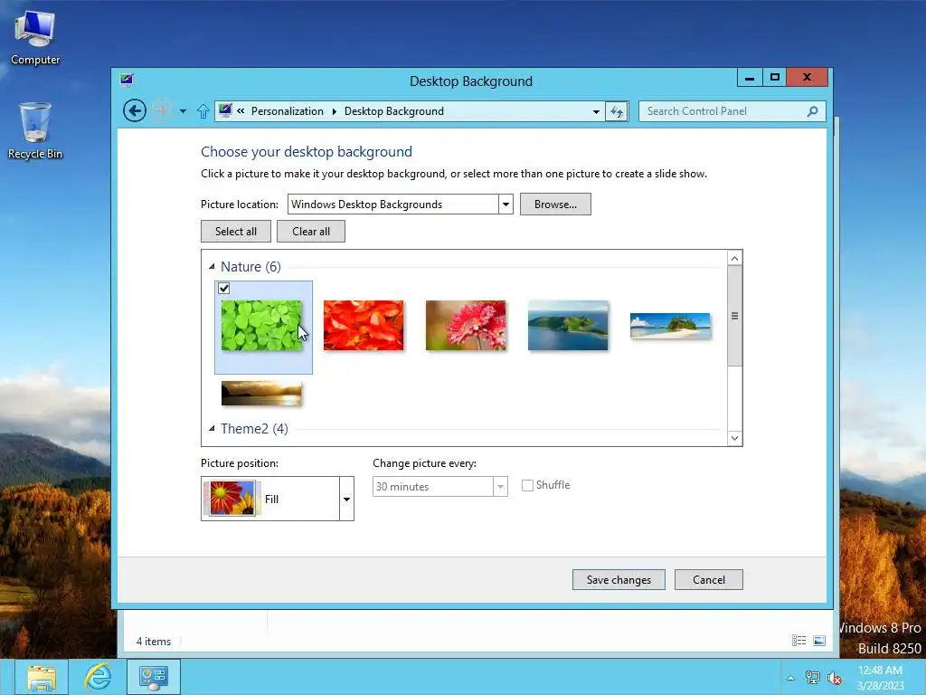This screenshot has width=926, height=695.
Task: Select the aerial green island wallpaper
Action: coord(568,326)
